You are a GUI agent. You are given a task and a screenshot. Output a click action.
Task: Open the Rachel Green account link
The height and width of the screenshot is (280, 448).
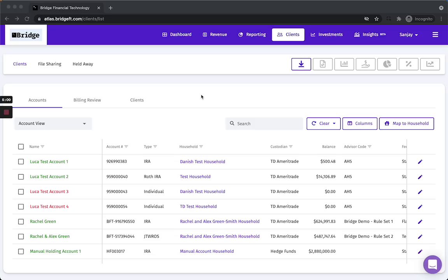(43, 221)
